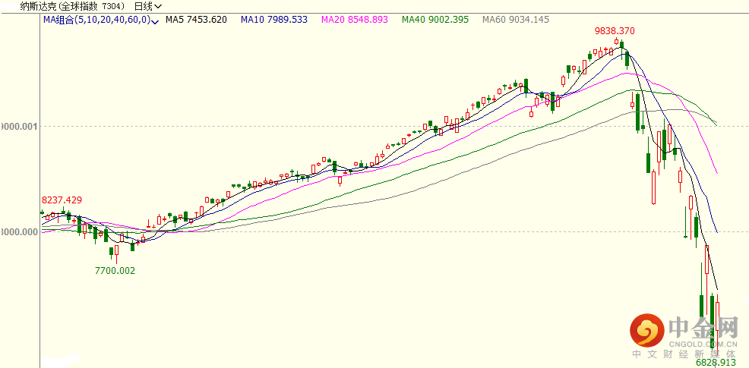Image resolution: width=749 pixels, height=368 pixels.
Task: Click the red CNGOLD cloud logo icon
Action: (x=646, y=331)
